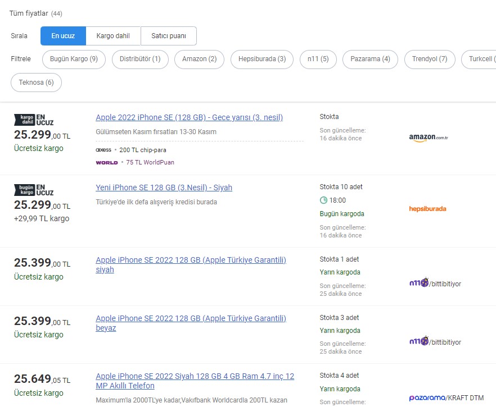Click '75 TL WorldPuan' offer text
496x407 pixels.
(x=150, y=162)
